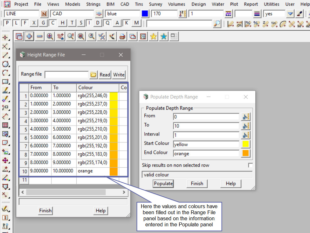Toggle the G snap button
310x233 pixels.
point(44,23)
